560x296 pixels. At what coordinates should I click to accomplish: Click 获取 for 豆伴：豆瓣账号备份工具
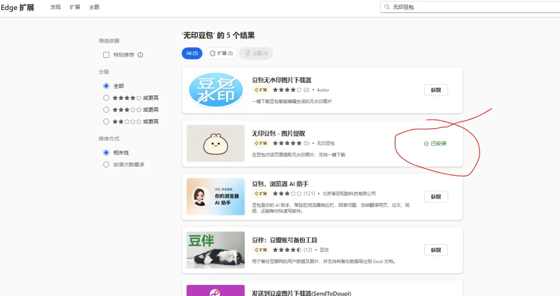click(436, 250)
